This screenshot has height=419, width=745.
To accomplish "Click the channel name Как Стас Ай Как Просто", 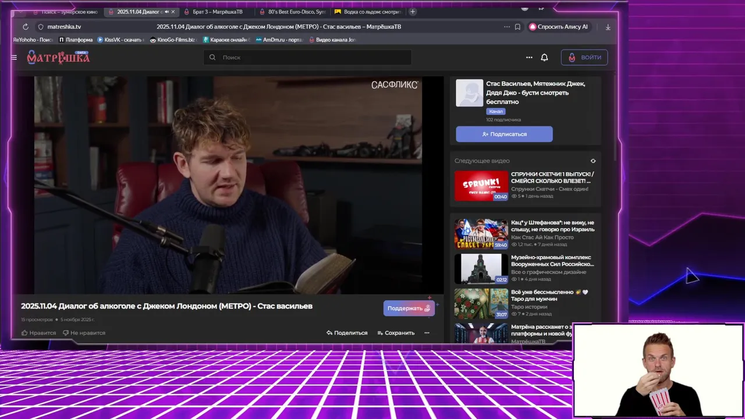I will pyautogui.click(x=542, y=237).
